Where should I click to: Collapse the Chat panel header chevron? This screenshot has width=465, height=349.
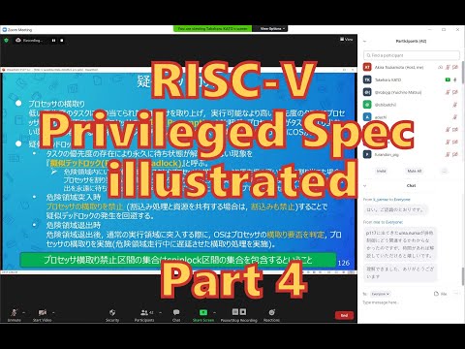[x=365, y=186]
